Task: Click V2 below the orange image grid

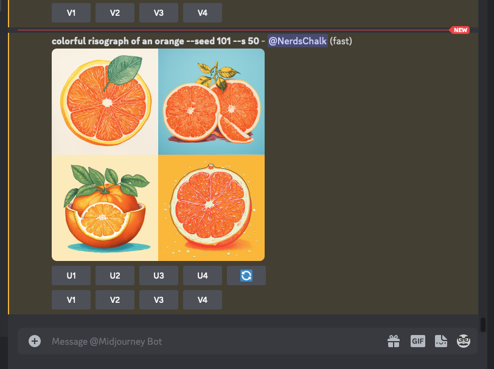Action: tap(115, 300)
